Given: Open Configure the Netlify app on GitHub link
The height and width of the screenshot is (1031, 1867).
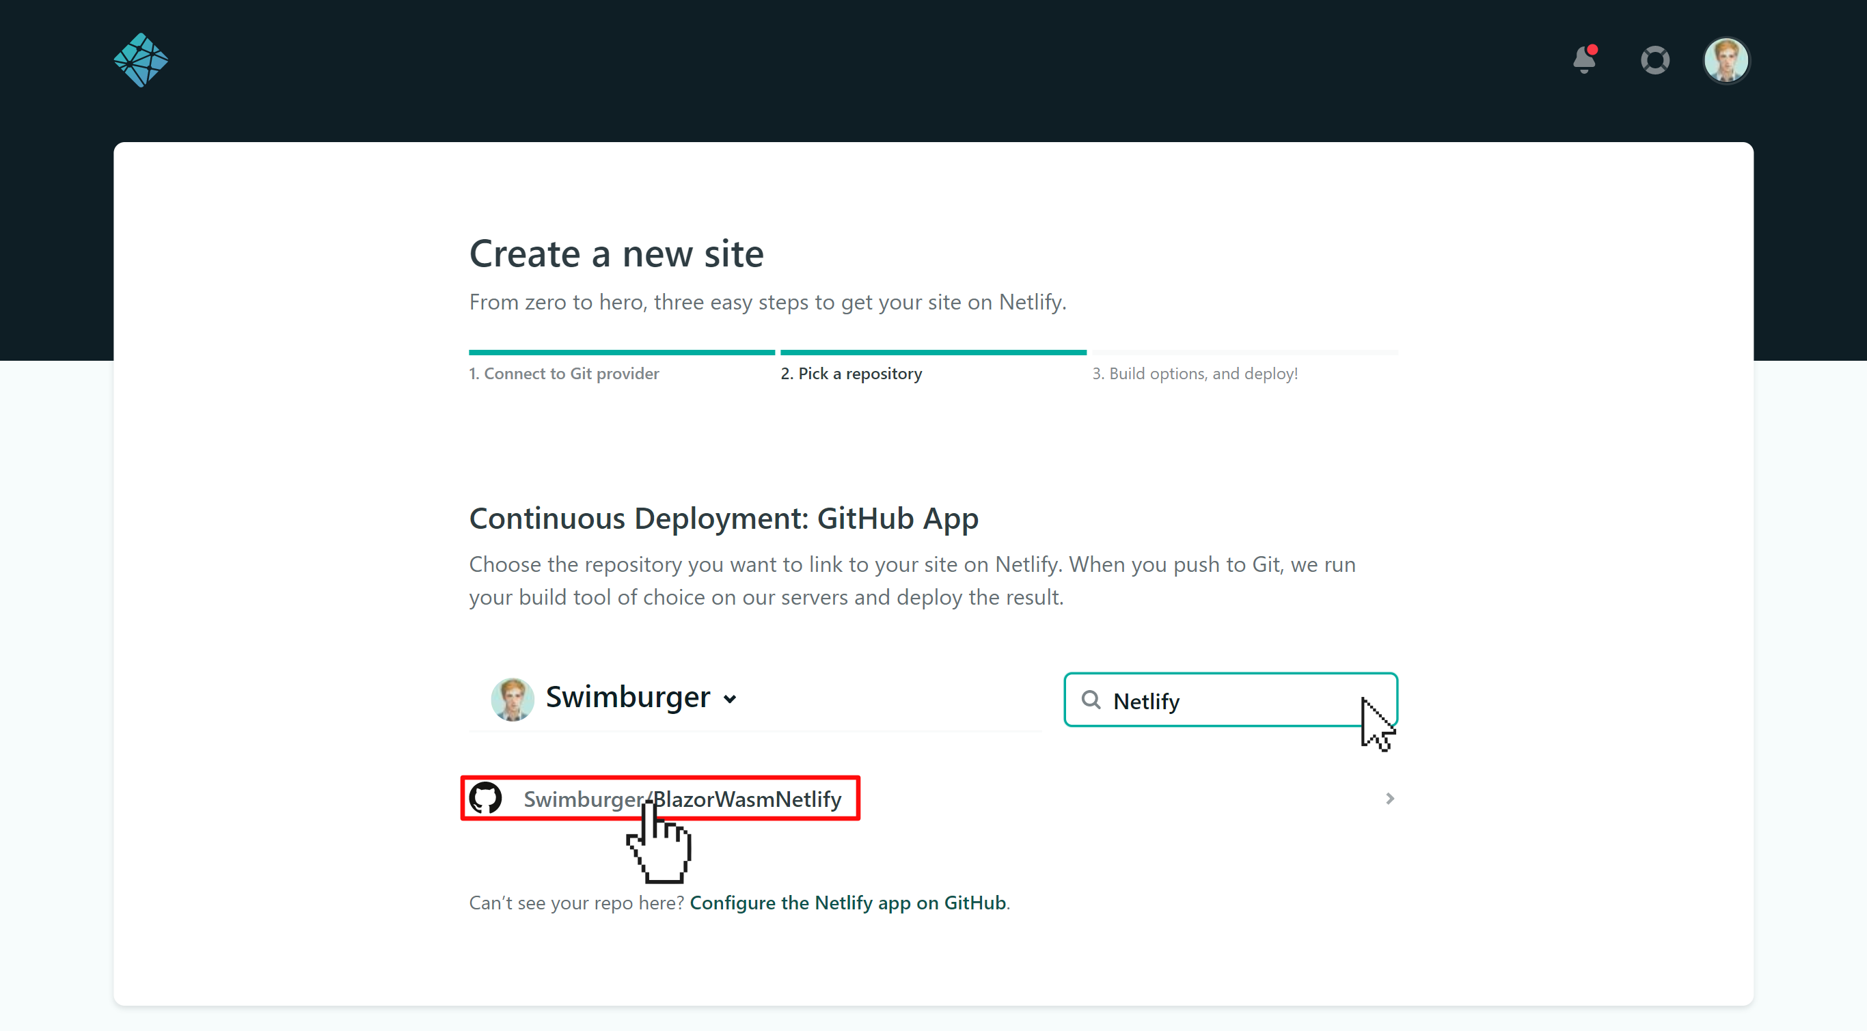Looking at the screenshot, I should [848, 903].
